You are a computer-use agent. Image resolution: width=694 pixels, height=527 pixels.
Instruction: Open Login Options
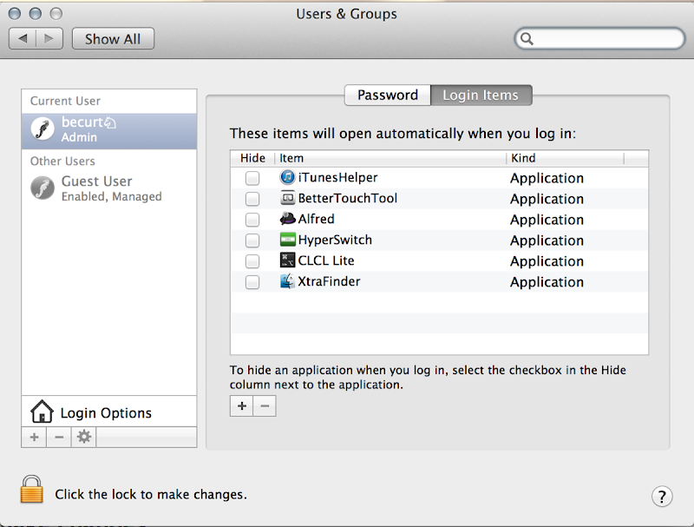click(x=109, y=412)
